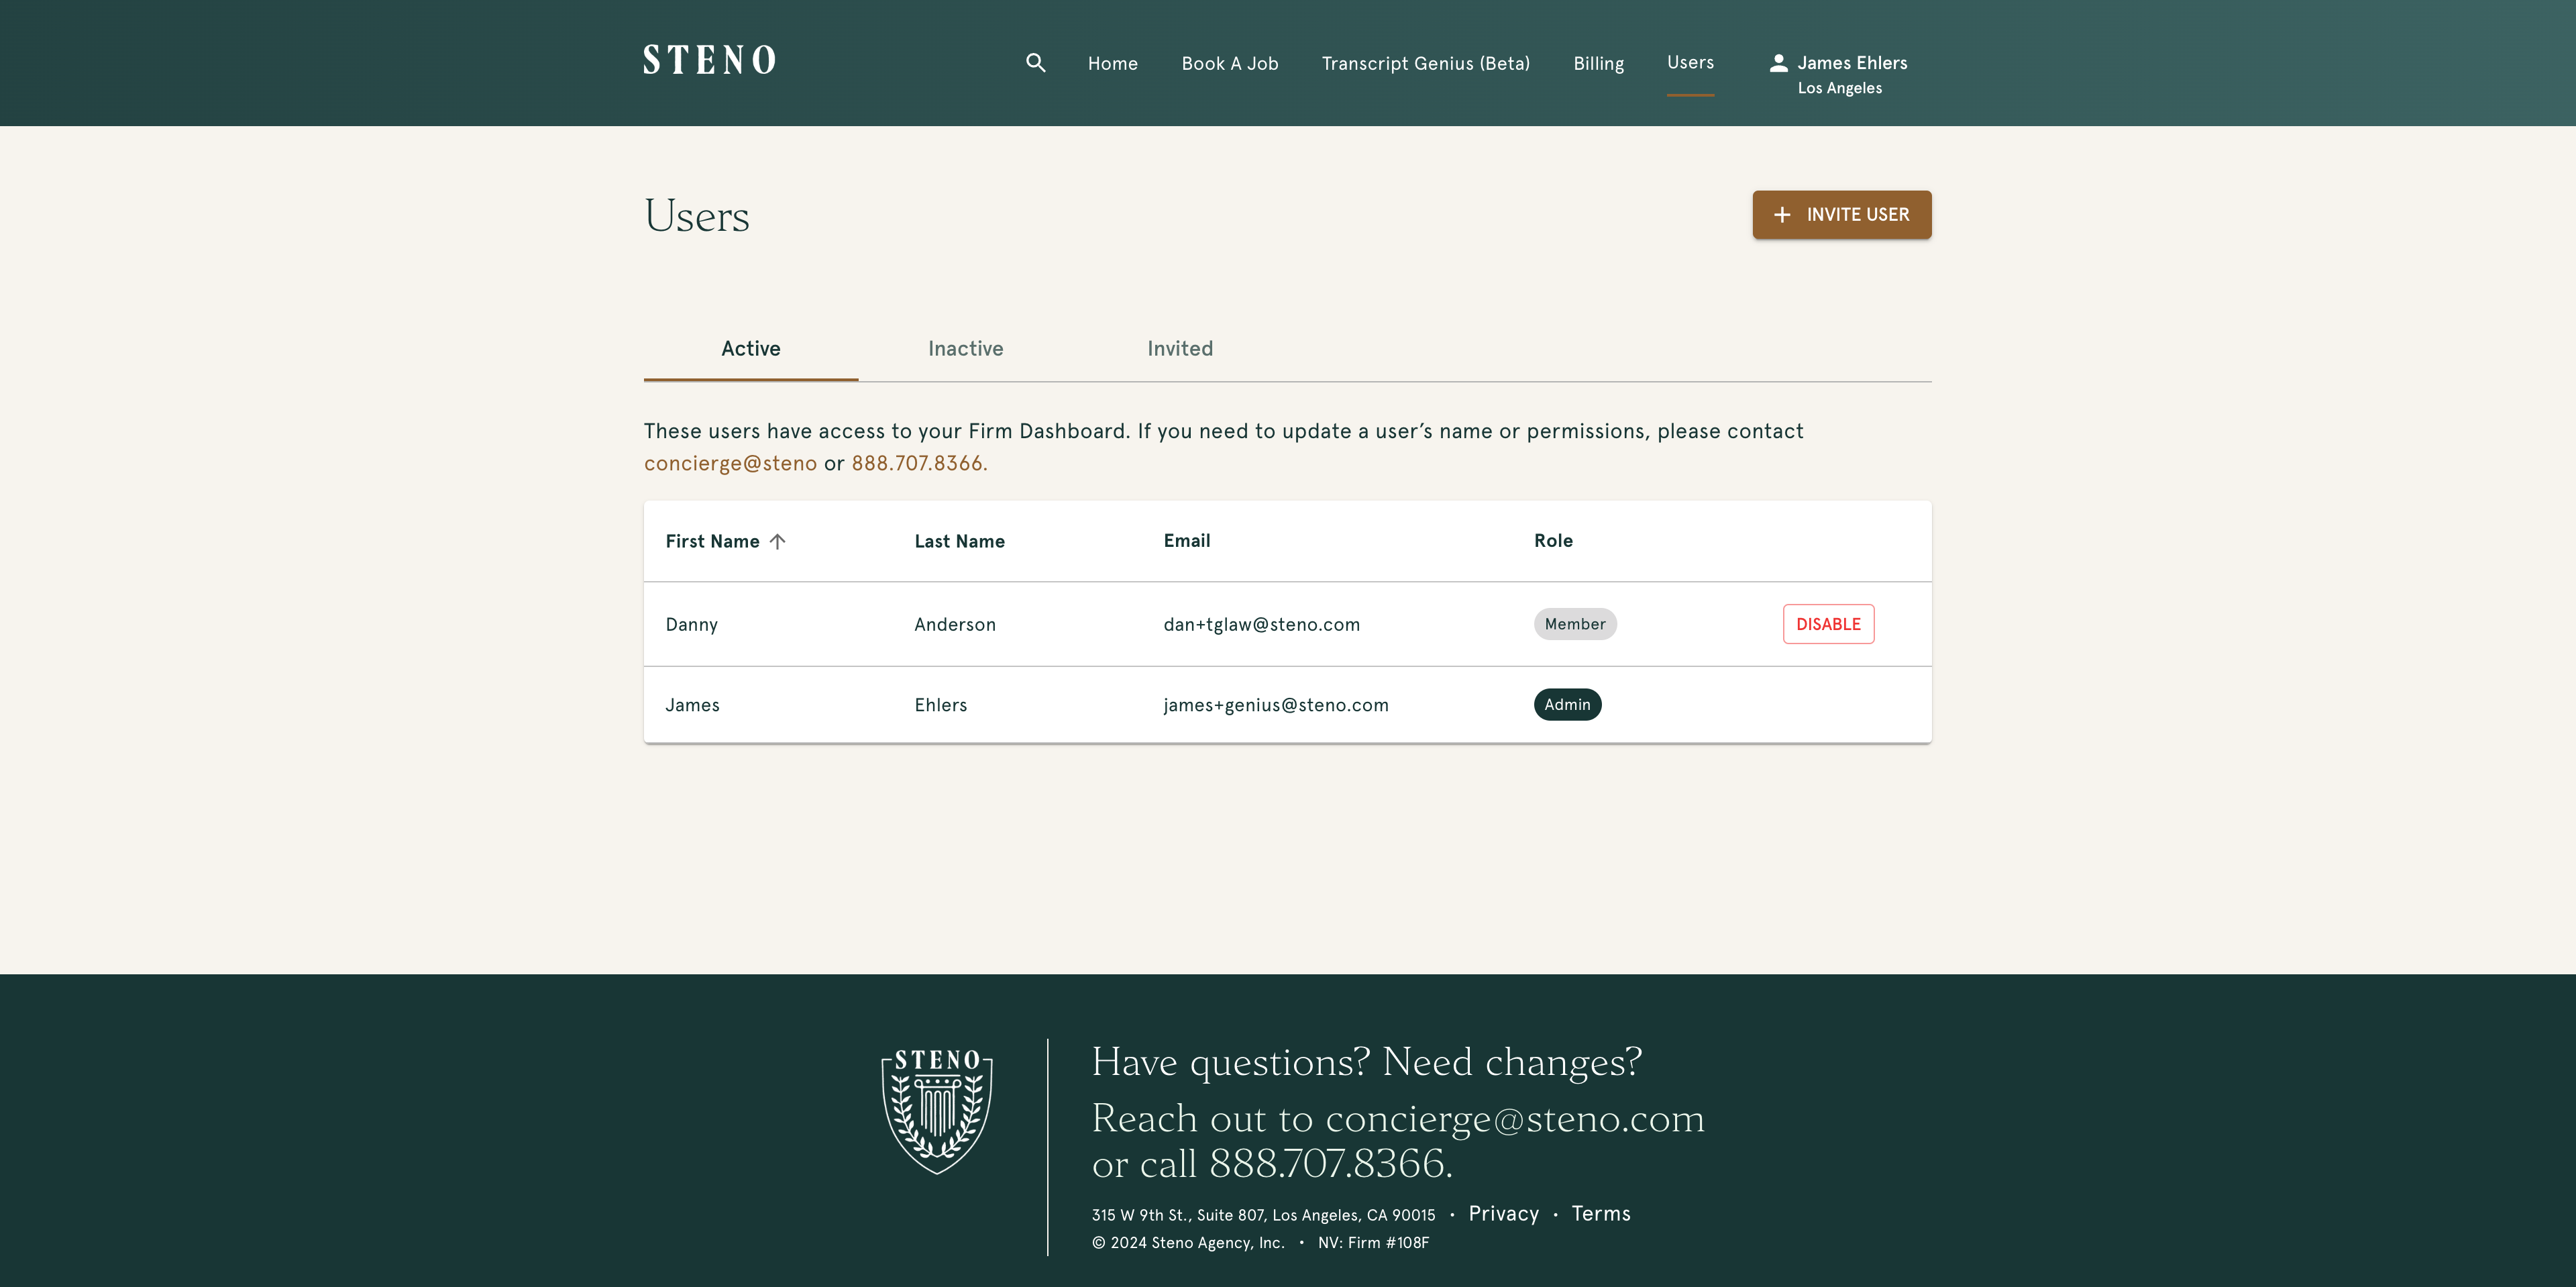Click the Steno logo in the header
Screen dimensions: 2576x1287
(710, 62)
